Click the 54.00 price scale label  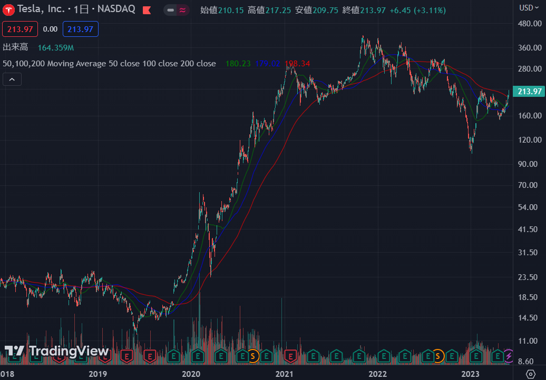[528, 207]
